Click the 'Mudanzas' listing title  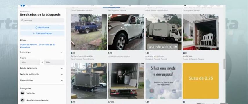tap(187, 56)
